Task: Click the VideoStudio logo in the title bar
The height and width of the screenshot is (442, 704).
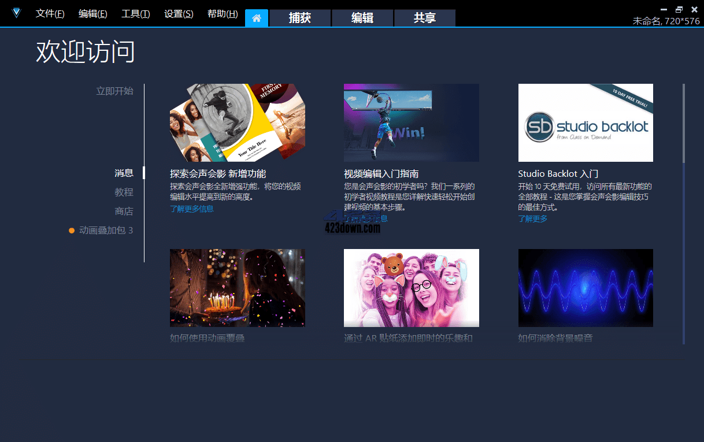Action: coord(16,13)
